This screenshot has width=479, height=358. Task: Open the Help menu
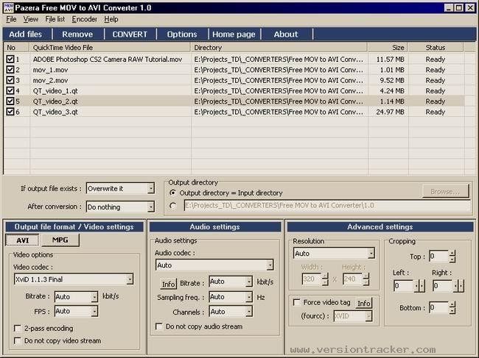111,19
